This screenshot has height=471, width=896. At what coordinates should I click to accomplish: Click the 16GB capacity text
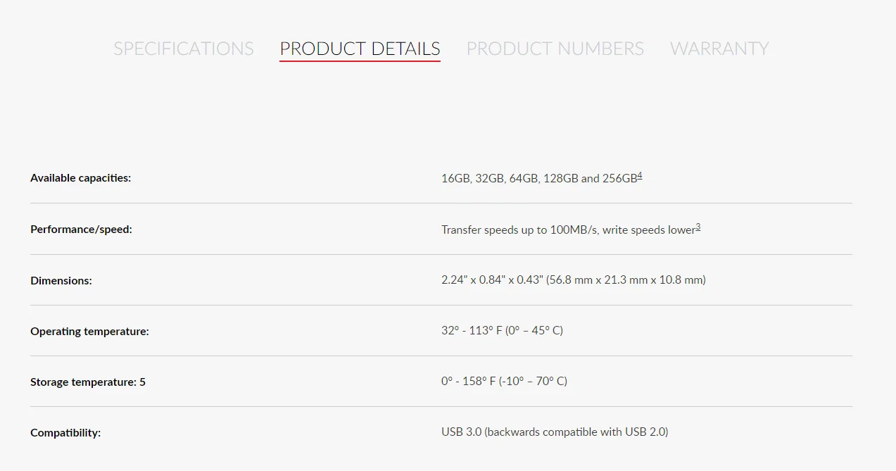tap(455, 179)
